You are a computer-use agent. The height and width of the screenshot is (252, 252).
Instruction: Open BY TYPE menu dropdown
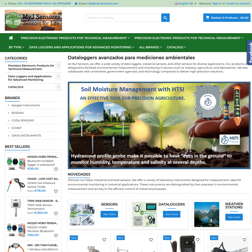pos(16,47)
